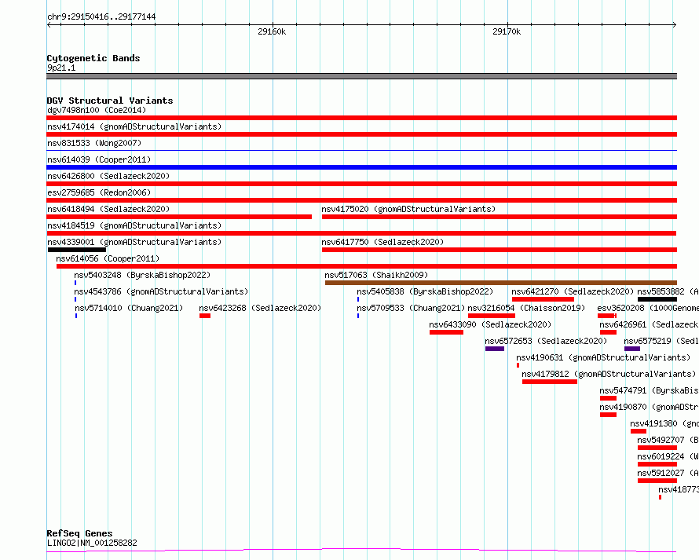Click the purple nsv6575219 variant bar
This screenshot has width=699, height=560.
click(x=632, y=349)
